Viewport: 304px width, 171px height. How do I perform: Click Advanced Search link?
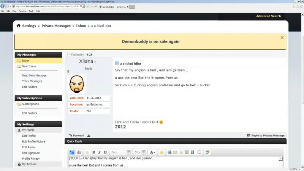[x=269, y=16]
